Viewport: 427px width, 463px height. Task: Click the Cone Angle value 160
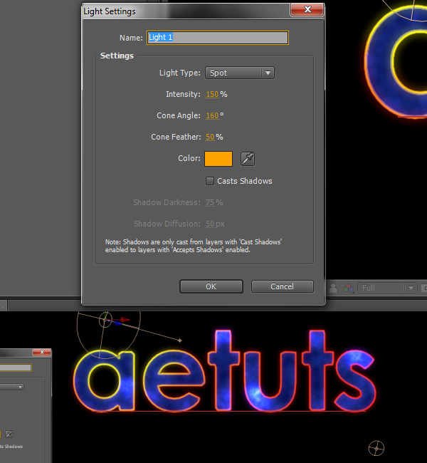(212, 115)
